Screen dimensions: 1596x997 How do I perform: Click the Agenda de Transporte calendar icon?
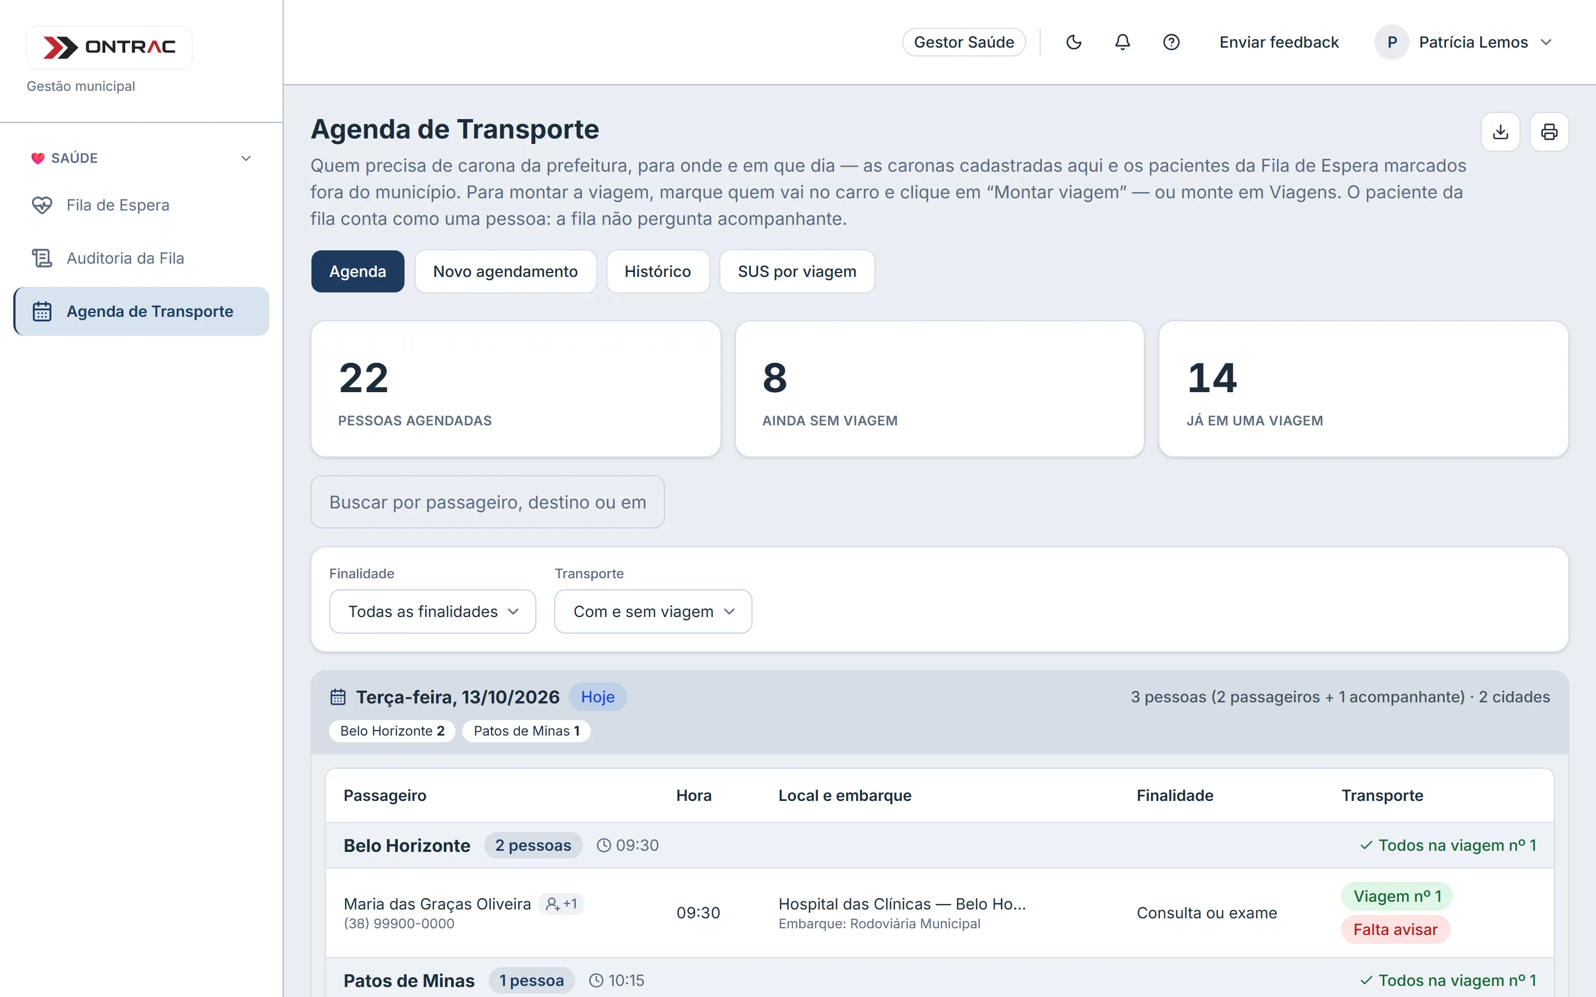click(x=42, y=311)
